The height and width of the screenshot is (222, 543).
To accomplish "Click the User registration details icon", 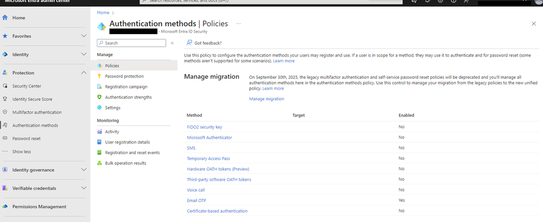I will 100,142.
